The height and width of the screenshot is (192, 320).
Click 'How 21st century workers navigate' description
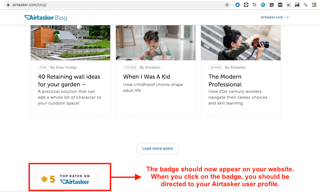pos(238,97)
